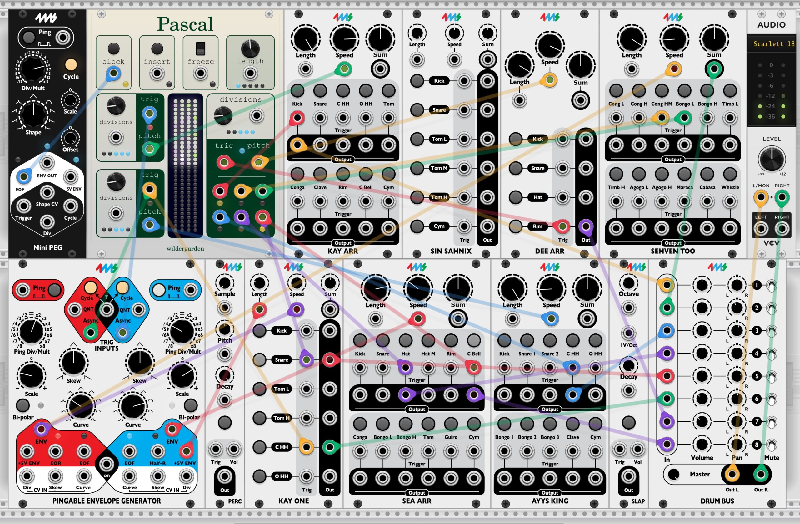Image resolution: width=800 pixels, height=524 pixels.
Task: Toggle the Pascal freeze switch
Action: [201, 48]
